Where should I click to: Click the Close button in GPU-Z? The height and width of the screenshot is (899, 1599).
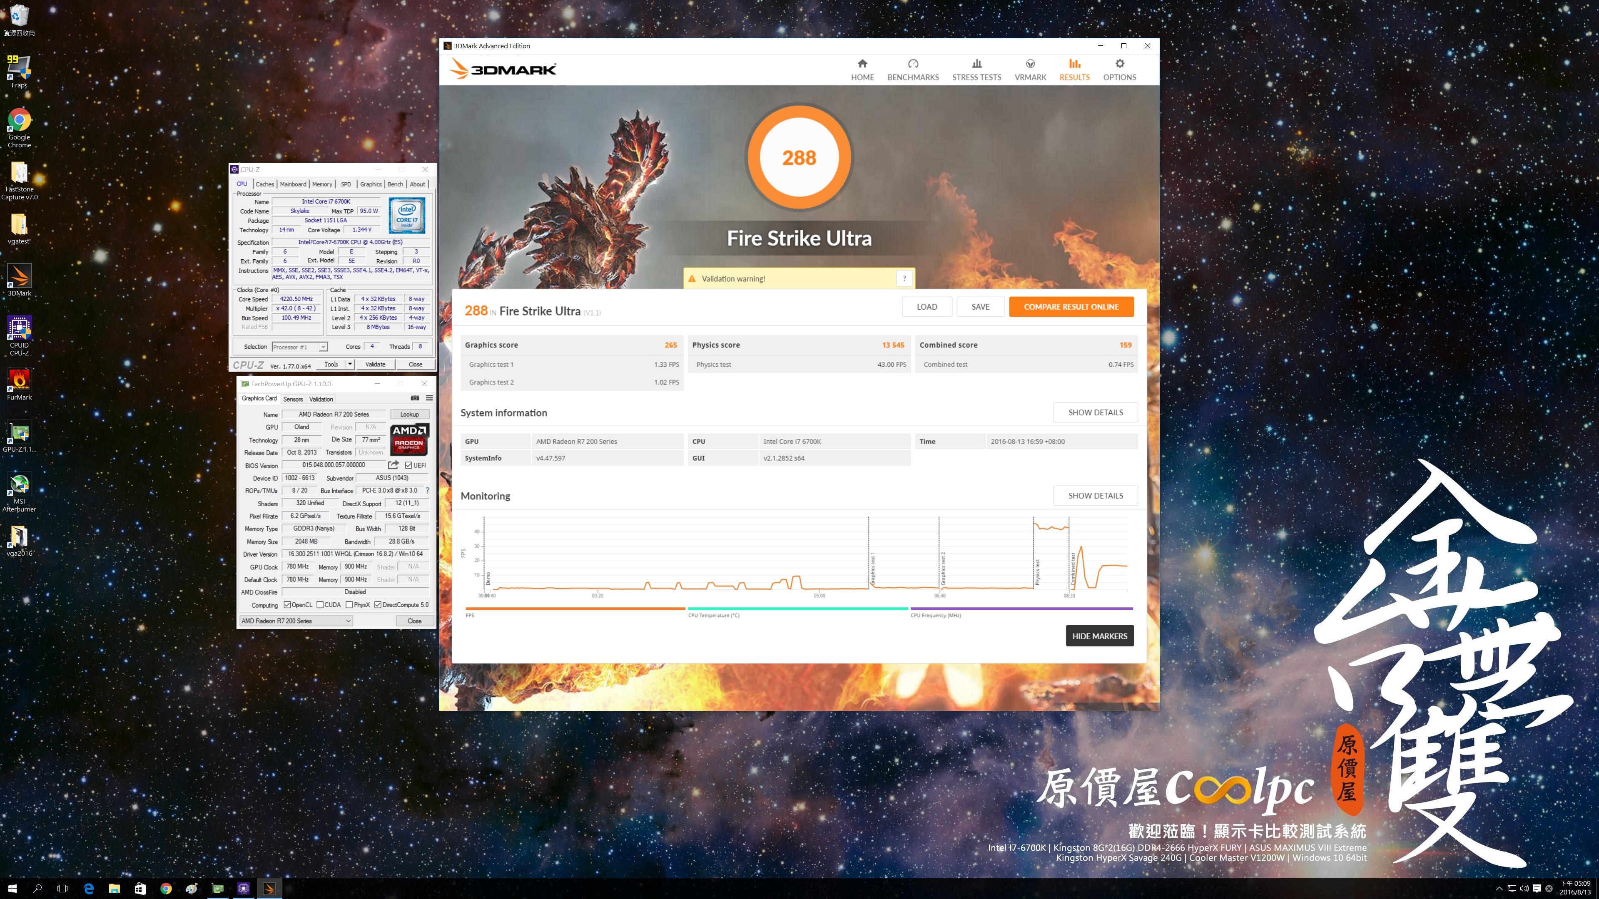pos(415,621)
